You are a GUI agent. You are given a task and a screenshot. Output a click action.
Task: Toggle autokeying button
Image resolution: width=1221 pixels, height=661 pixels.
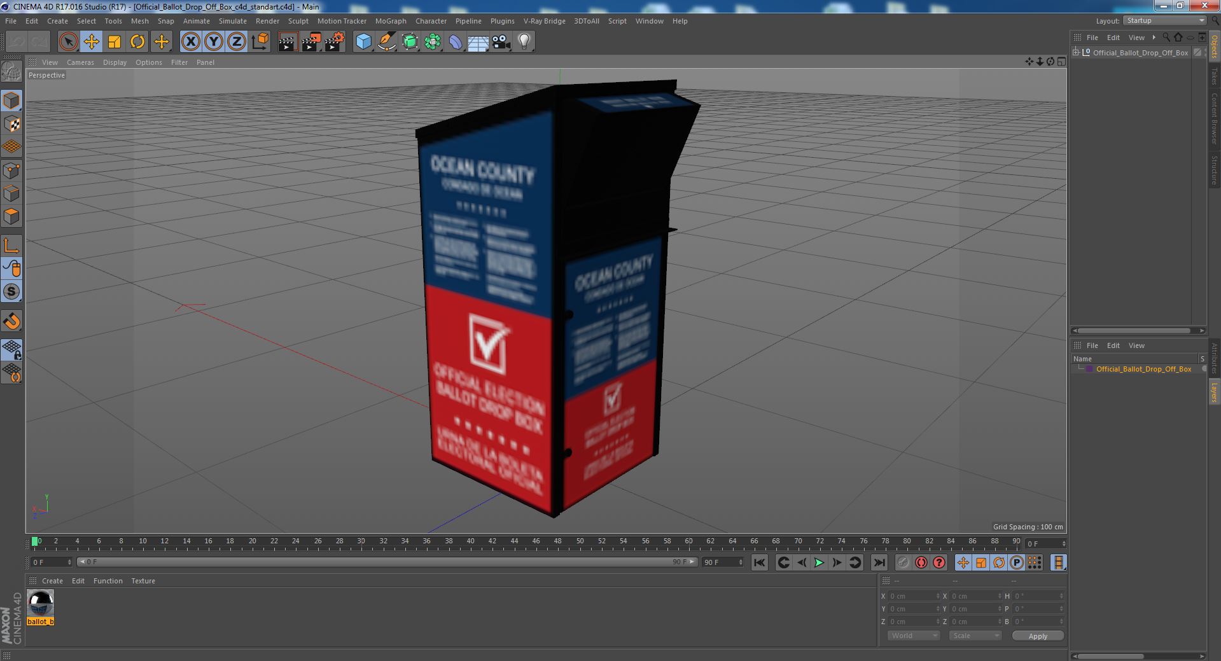(921, 562)
